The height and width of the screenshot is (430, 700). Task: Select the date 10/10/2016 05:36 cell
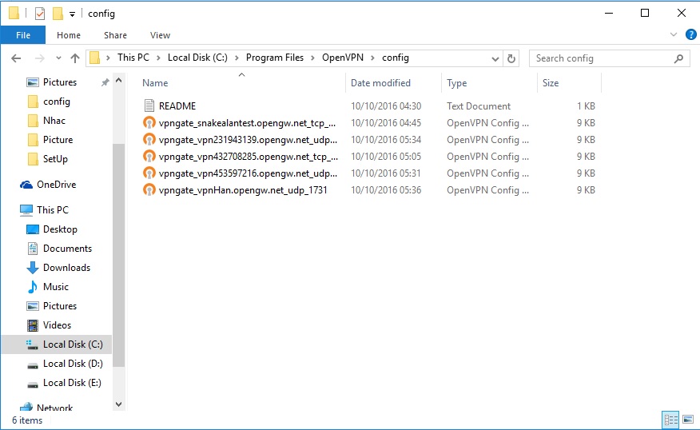point(386,189)
